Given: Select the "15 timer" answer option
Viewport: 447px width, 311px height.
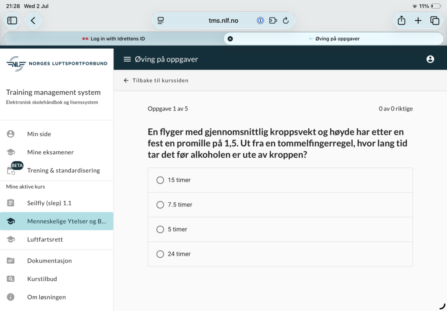Looking at the screenshot, I should point(160,180).
